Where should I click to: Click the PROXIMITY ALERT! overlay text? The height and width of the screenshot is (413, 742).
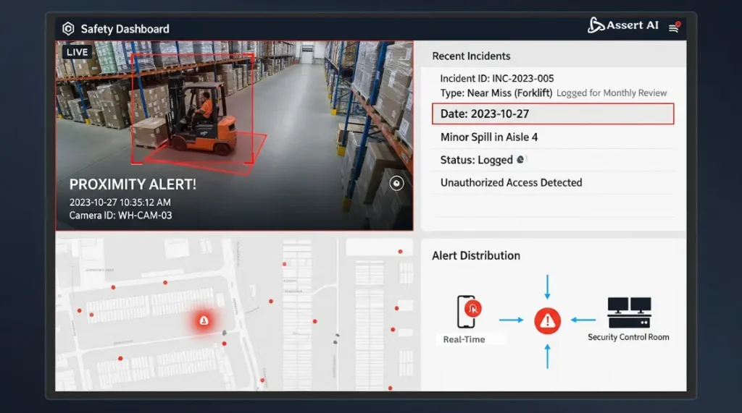pyautogui.click(x=133, y=184)
